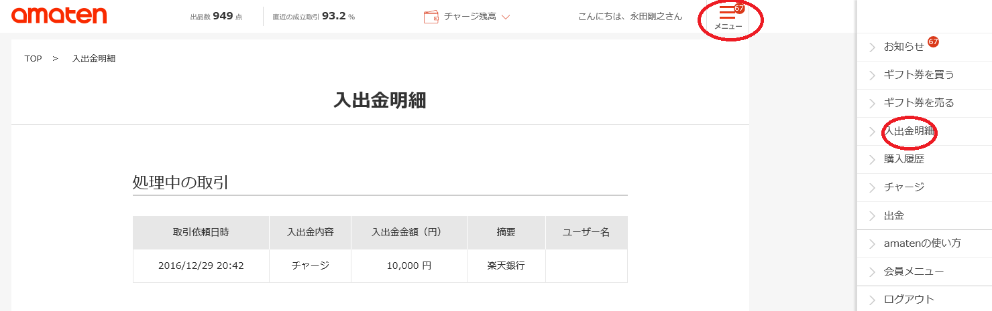
Task: Open the hamburger メニュー icon
Action: 728,18
